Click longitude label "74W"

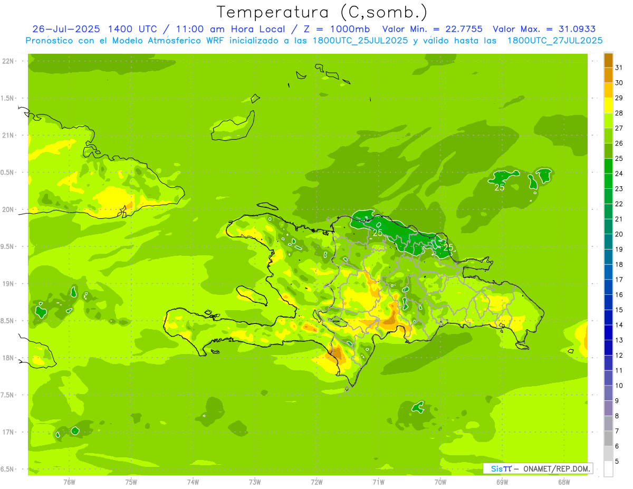click(193, 482)
